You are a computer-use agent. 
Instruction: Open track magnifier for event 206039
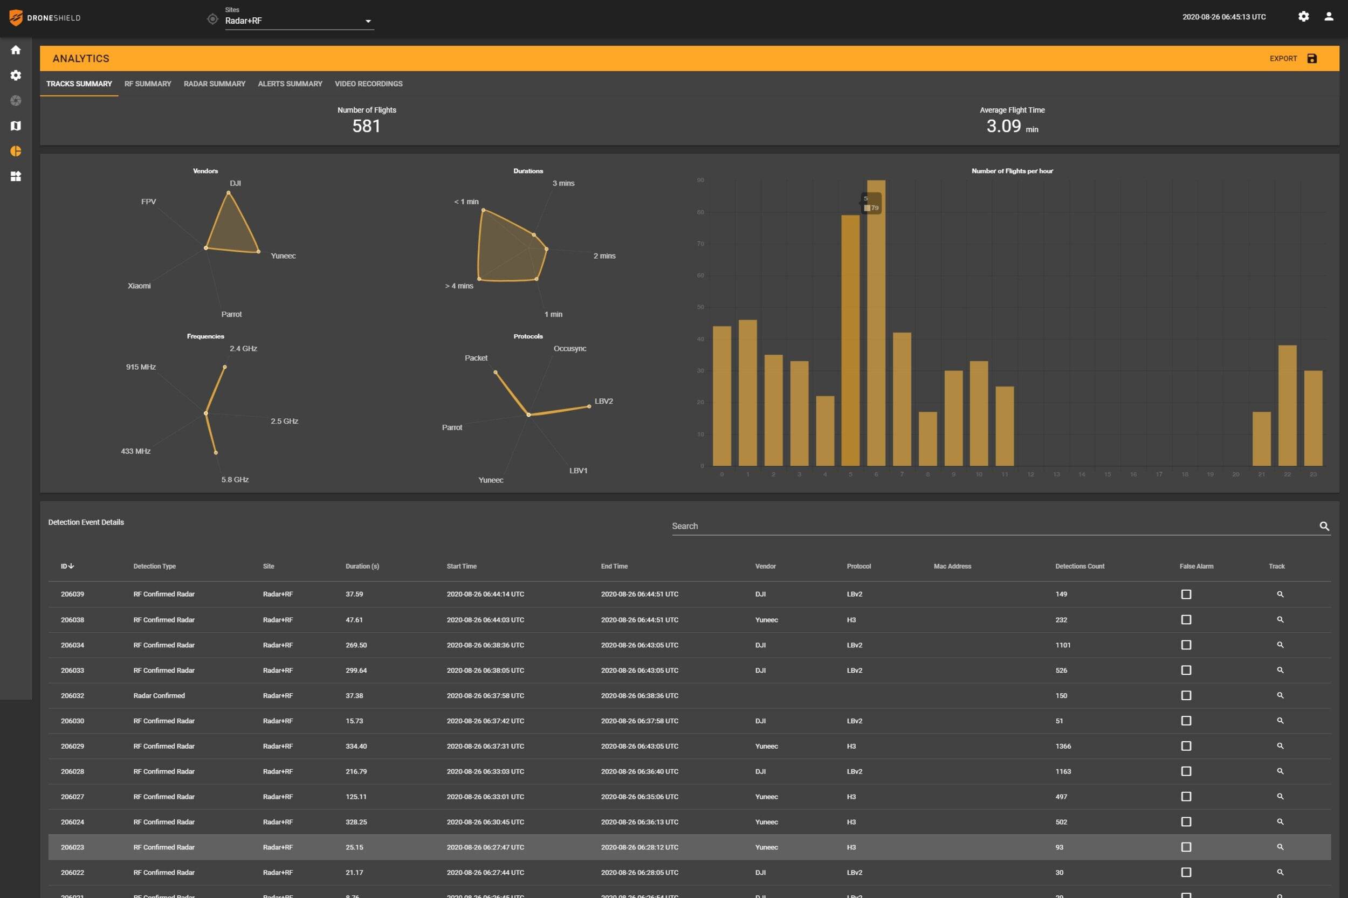pos(1280,595)
